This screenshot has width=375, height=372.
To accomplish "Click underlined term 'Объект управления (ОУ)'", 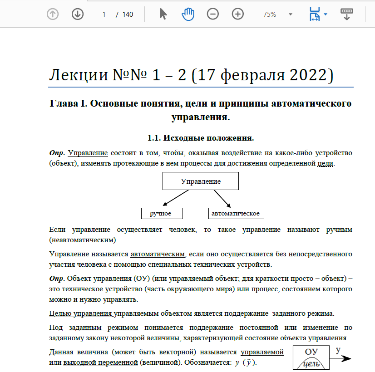I will coord(109,278).
